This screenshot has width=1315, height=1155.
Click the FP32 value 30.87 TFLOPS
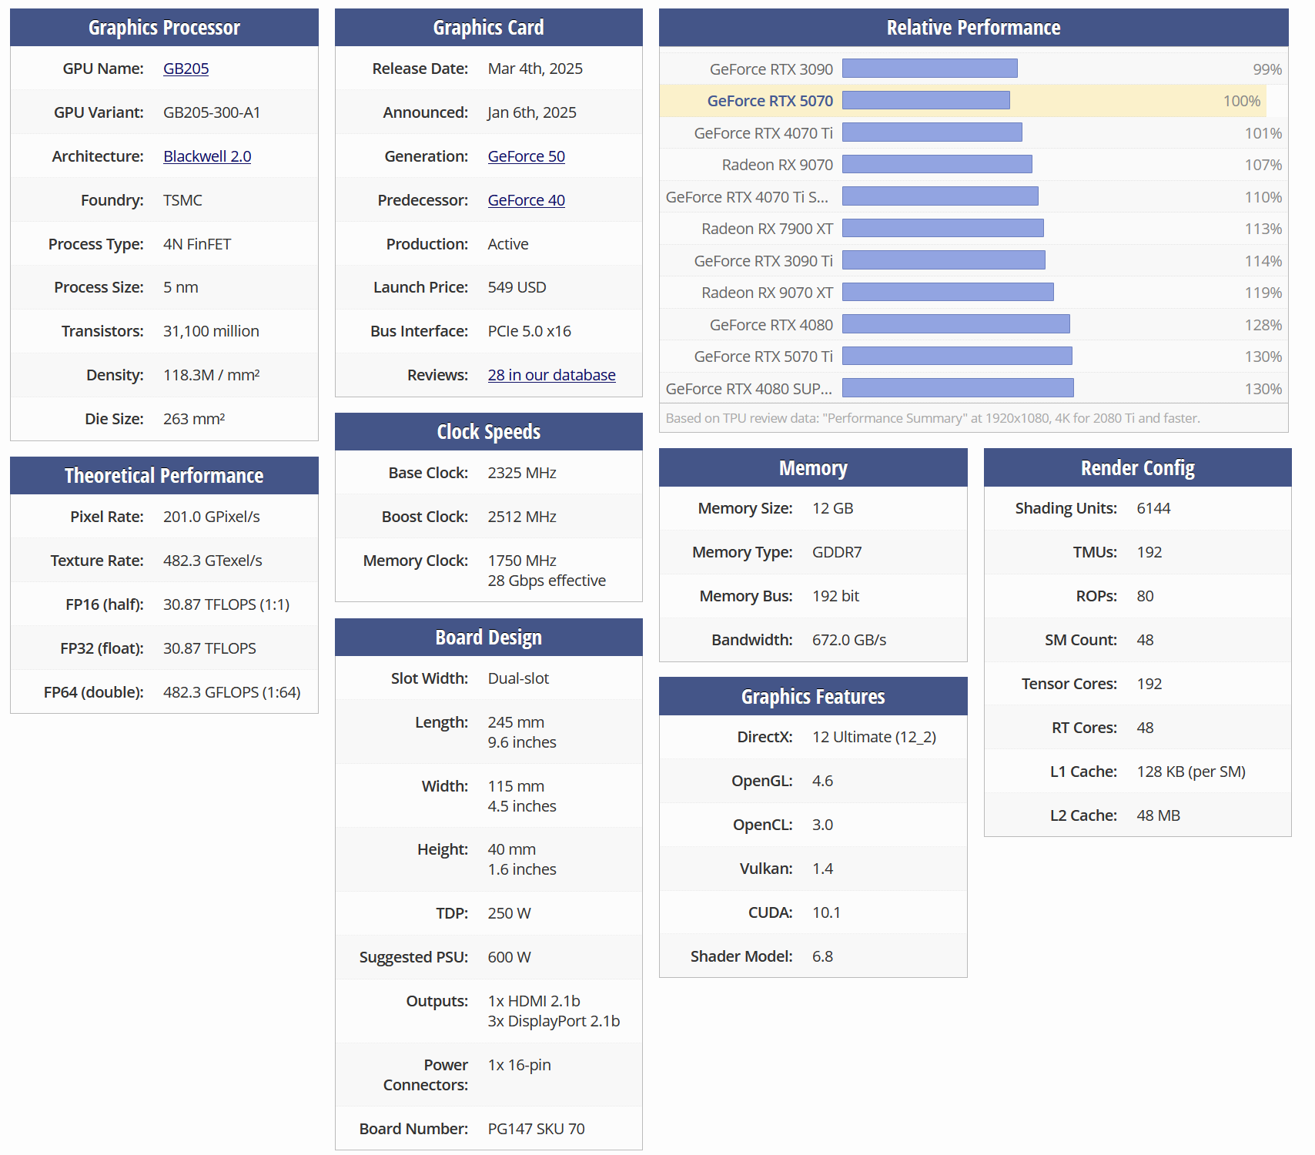click(209, 648)
